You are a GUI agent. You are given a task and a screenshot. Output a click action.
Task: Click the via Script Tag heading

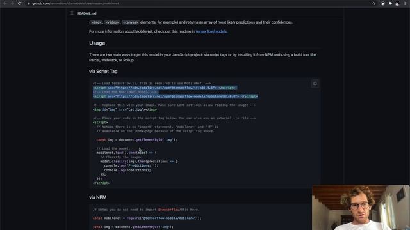point(103,71)
